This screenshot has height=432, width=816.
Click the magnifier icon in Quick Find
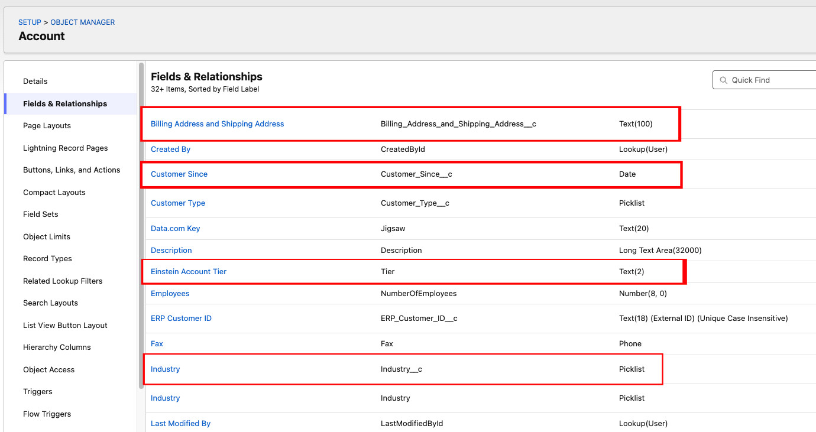click(724, 80)
